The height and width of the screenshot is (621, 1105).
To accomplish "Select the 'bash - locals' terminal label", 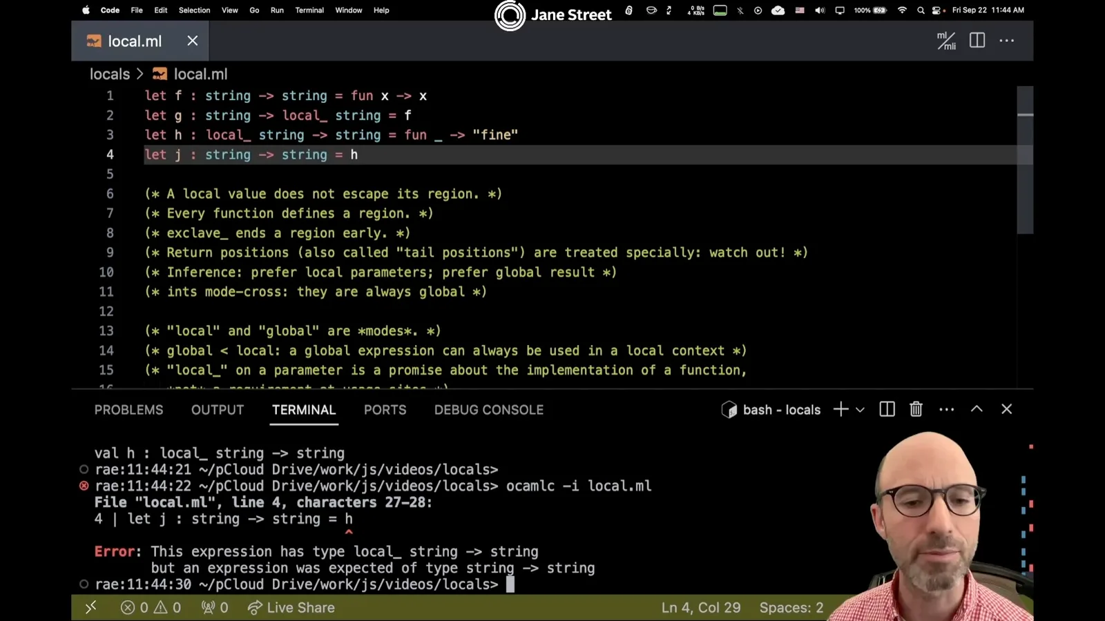I will [771, 410].
